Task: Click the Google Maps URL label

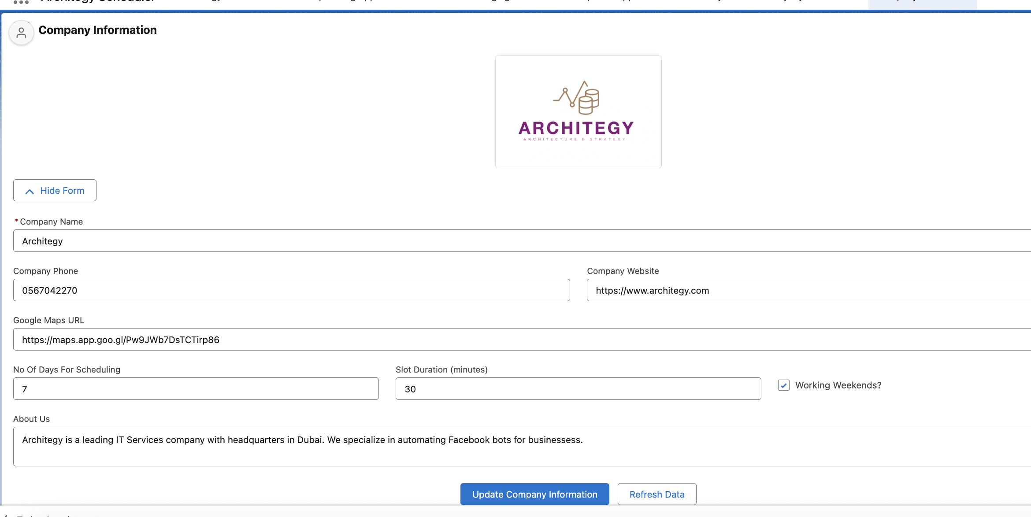Action: 48,320
